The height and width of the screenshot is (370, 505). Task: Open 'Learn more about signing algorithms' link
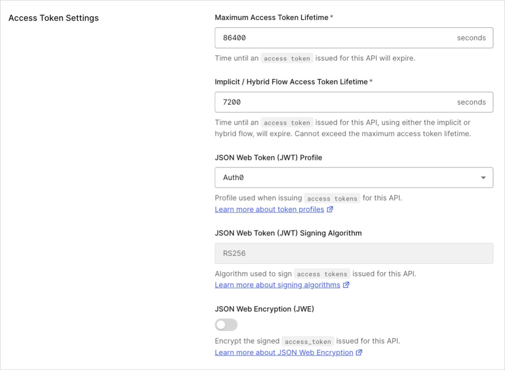(277, 285)
